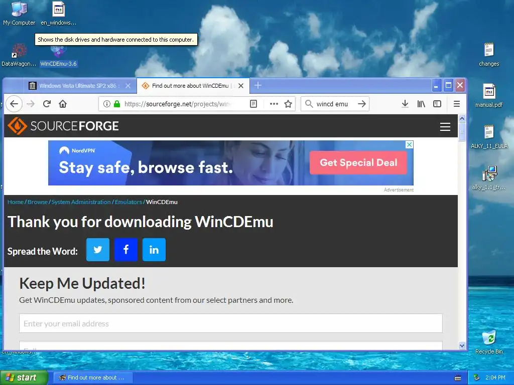Open the browser library icon
This screenshot has height=385, width=514.
point(421,104)
